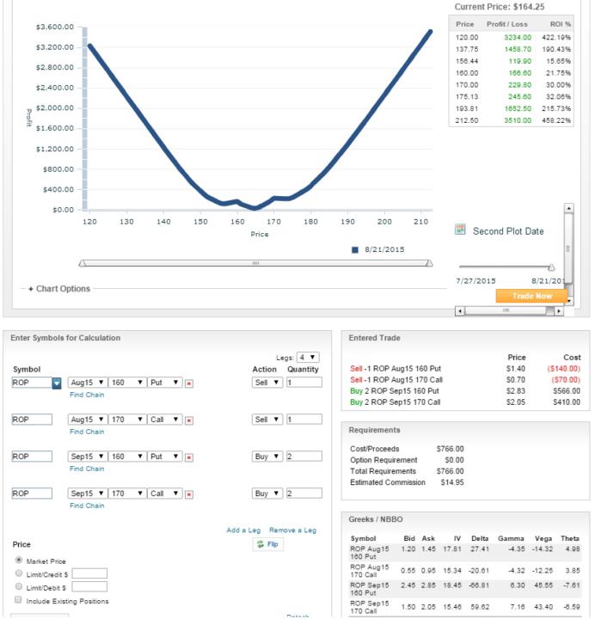
Task: Click the Second Plot Date calendar icon
Action: 460,230
